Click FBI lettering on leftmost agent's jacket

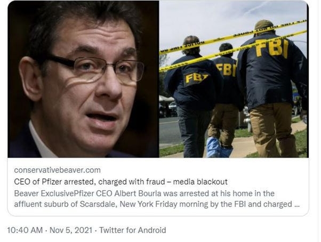[196, 79]
